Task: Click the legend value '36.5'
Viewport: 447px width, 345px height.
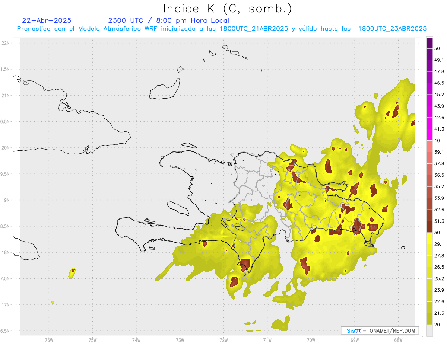Action: (439, 175)
